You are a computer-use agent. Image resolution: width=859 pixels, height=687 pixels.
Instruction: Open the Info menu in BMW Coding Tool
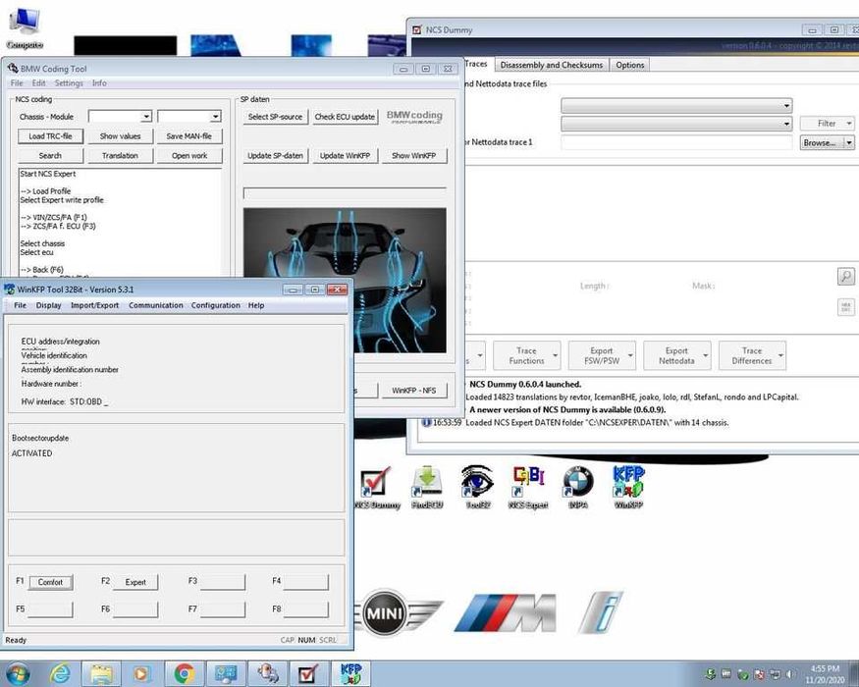pos(99,83)
